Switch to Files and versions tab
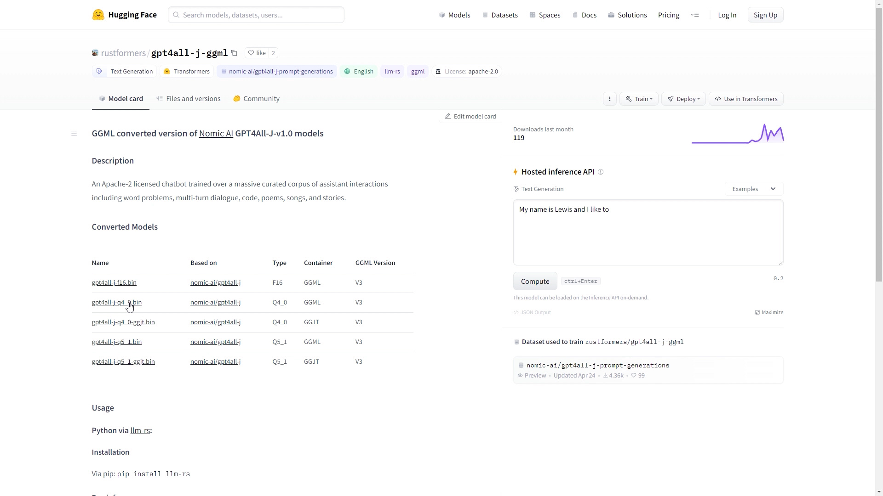883x496 pixels. tap(188, 99)
